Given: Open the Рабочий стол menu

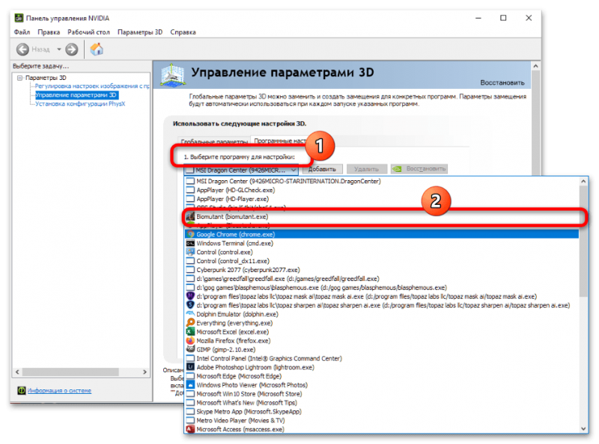Looking at the screenshot, I should point(88,32).
